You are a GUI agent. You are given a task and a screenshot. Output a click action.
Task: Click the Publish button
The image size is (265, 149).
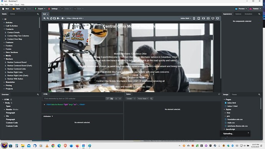point(254,9)
